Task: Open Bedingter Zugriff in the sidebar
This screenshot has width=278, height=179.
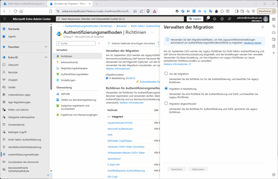Action: pyautogui.click(x=17, y=132)
